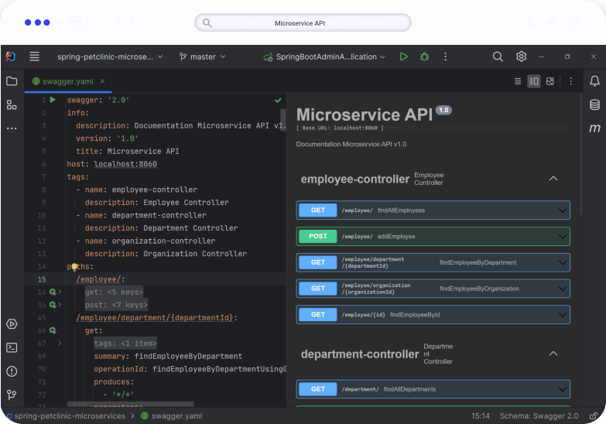Viewport: 606px width, 424px height.
Task: Open SpringBootAdmin run configuration dropdown
Action: point(324,56)
